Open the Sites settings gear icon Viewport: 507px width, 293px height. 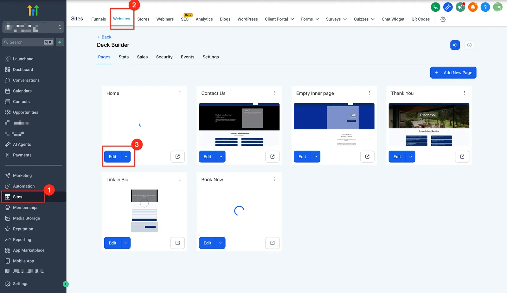(x=443, y=19)
